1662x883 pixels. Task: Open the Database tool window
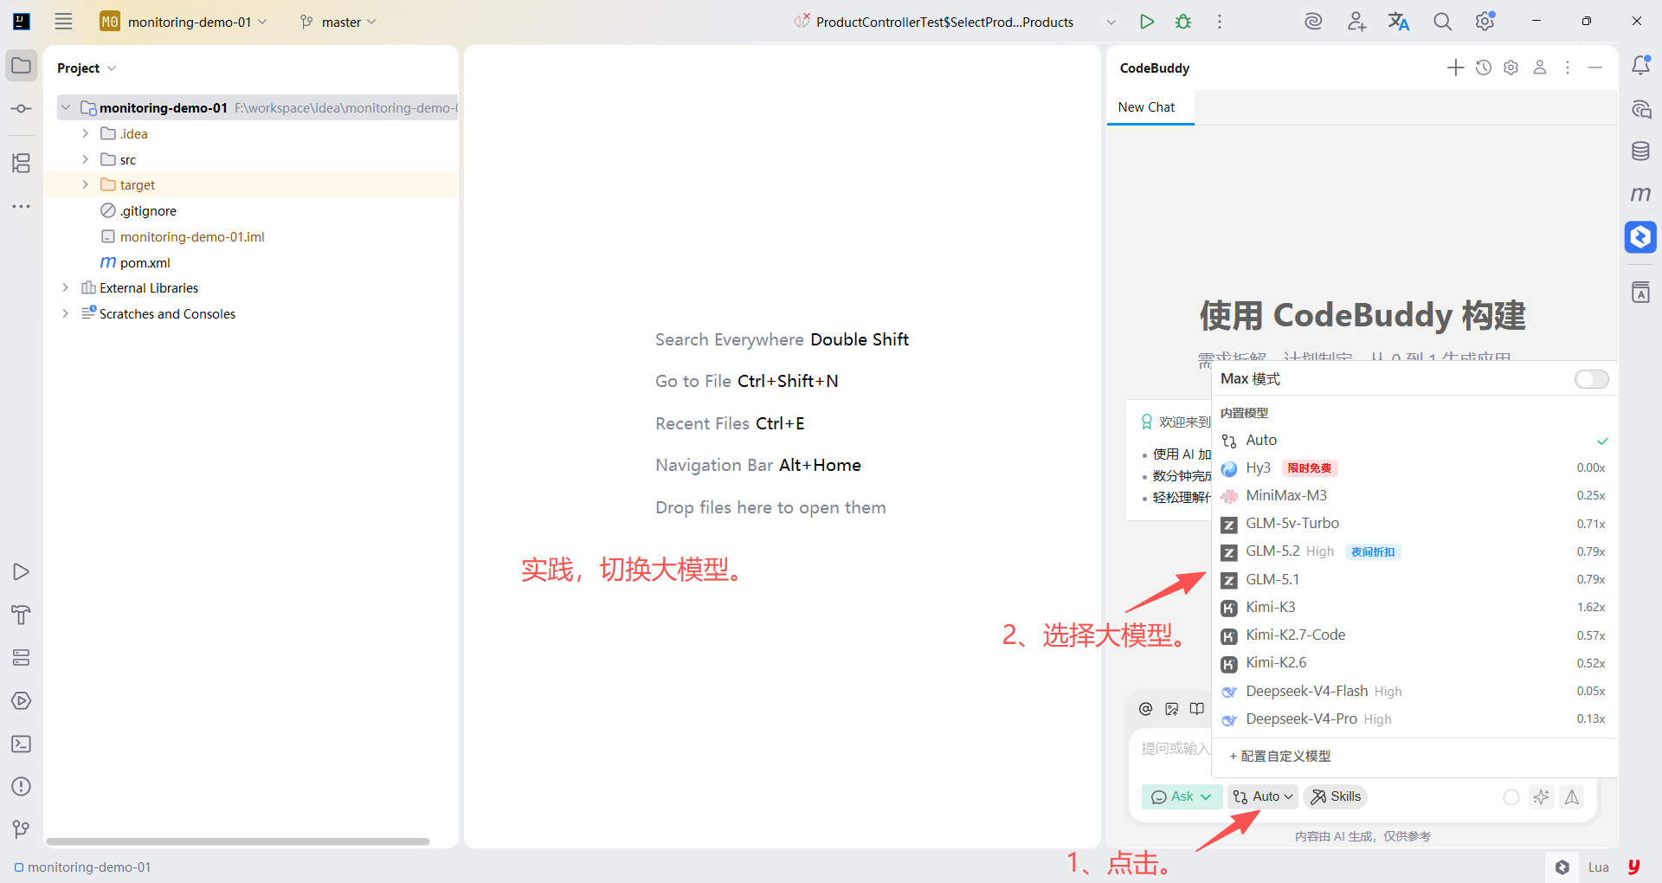[1640, 151]
